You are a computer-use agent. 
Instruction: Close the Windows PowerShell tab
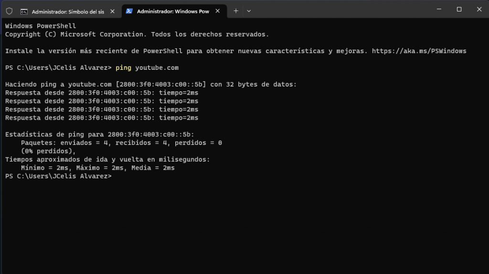[x=217, y=11]
